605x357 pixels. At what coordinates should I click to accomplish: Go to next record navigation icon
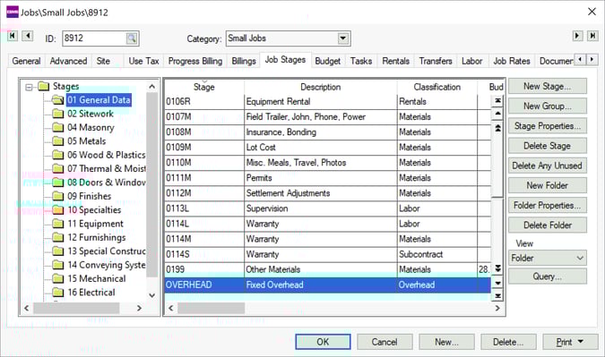pyautogui.click(x=577, y=36)
